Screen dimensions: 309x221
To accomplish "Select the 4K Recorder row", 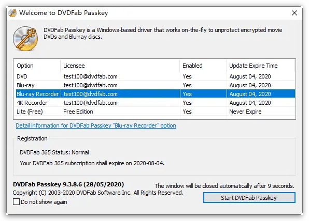I will (x=154, y=103).
